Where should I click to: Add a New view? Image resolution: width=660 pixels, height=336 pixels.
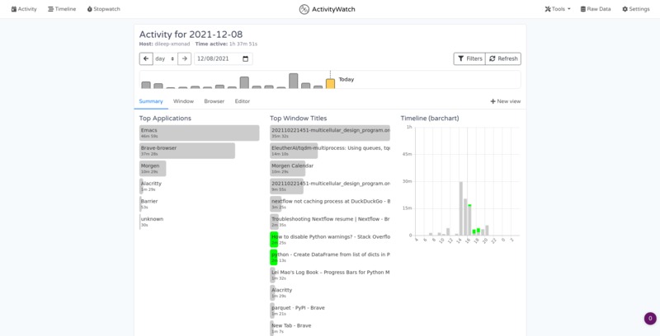click(x=506, y=101)
